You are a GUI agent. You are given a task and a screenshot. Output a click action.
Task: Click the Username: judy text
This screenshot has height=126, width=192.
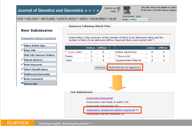point(132,16)
